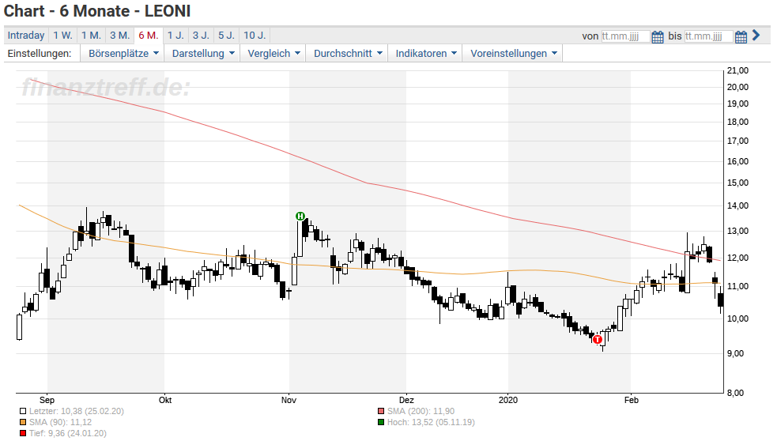Click the 'Feb' axis label
The height and width of the screenshot is (441, 777).
632,400
